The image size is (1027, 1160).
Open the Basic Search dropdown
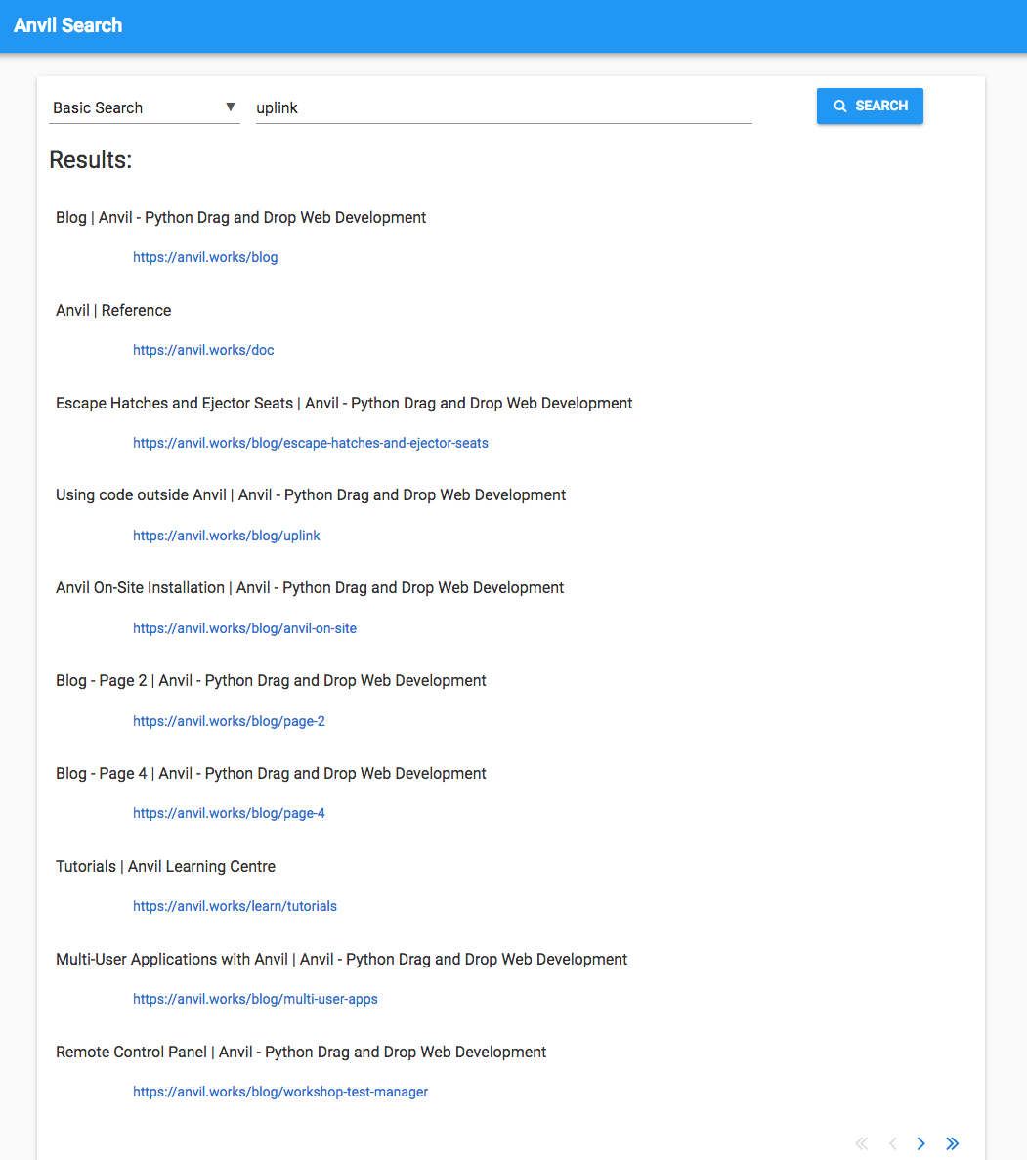click(x=145, y=107)
